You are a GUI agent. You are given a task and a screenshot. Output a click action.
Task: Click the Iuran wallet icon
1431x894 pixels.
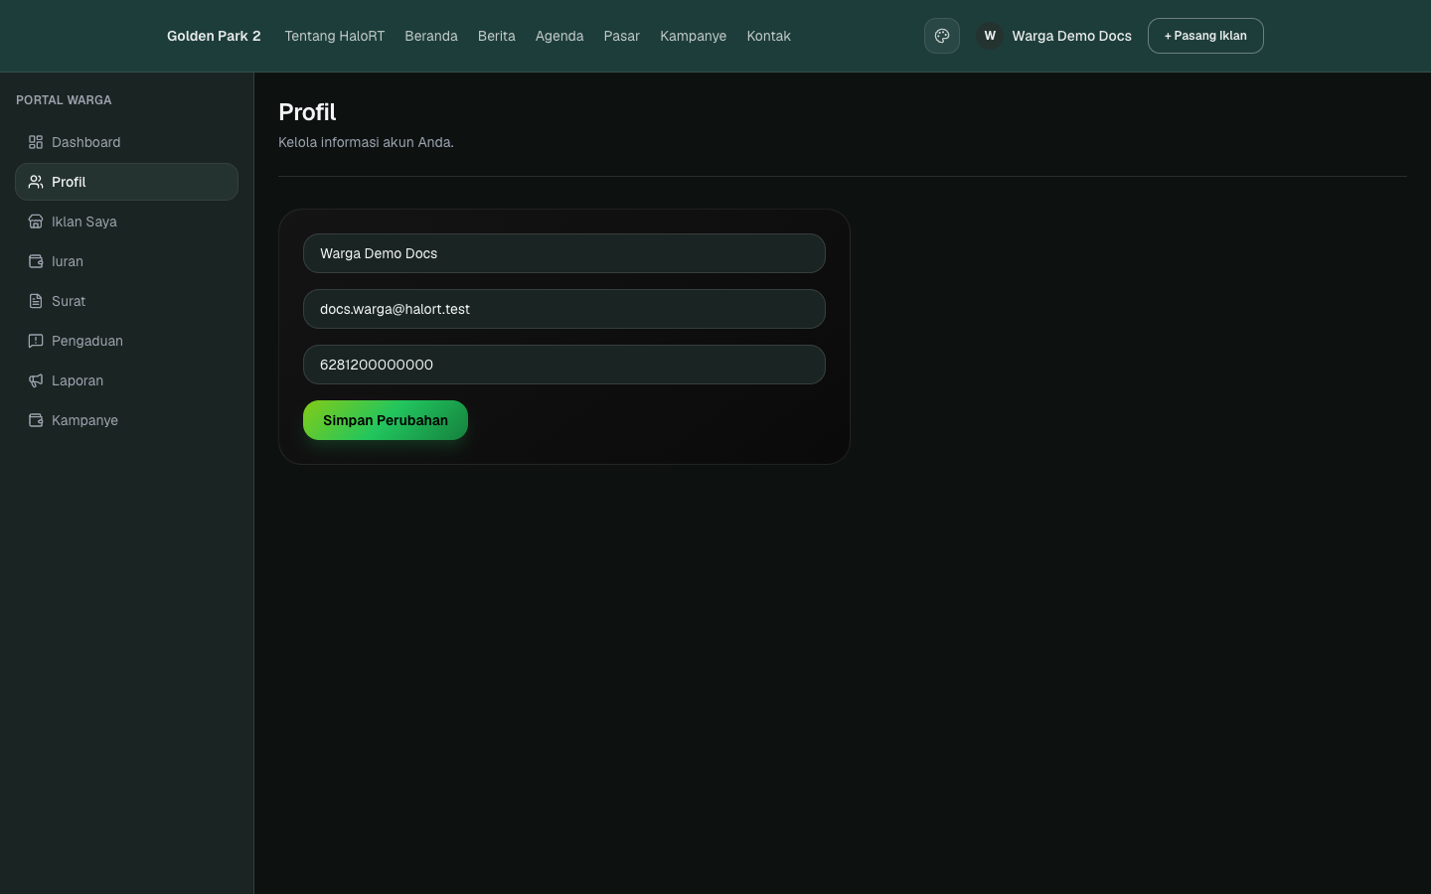click(36, 261)
